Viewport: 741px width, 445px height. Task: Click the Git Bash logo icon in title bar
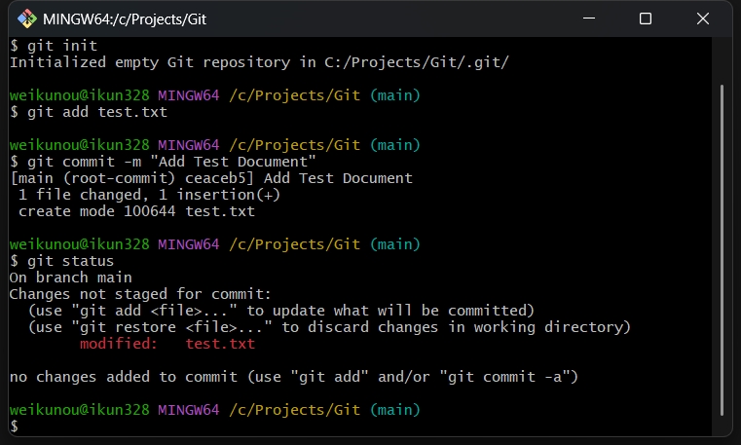(27, 19)
